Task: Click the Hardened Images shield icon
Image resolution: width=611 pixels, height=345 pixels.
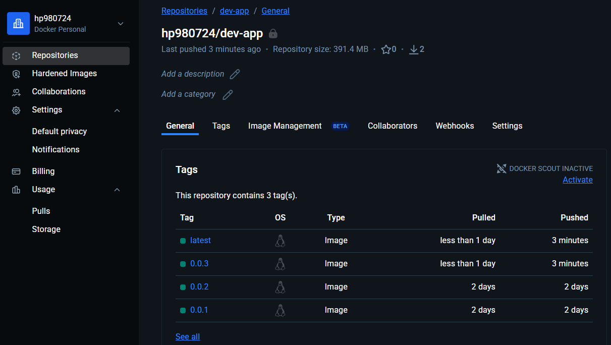Action: click(x=16, y=74)
